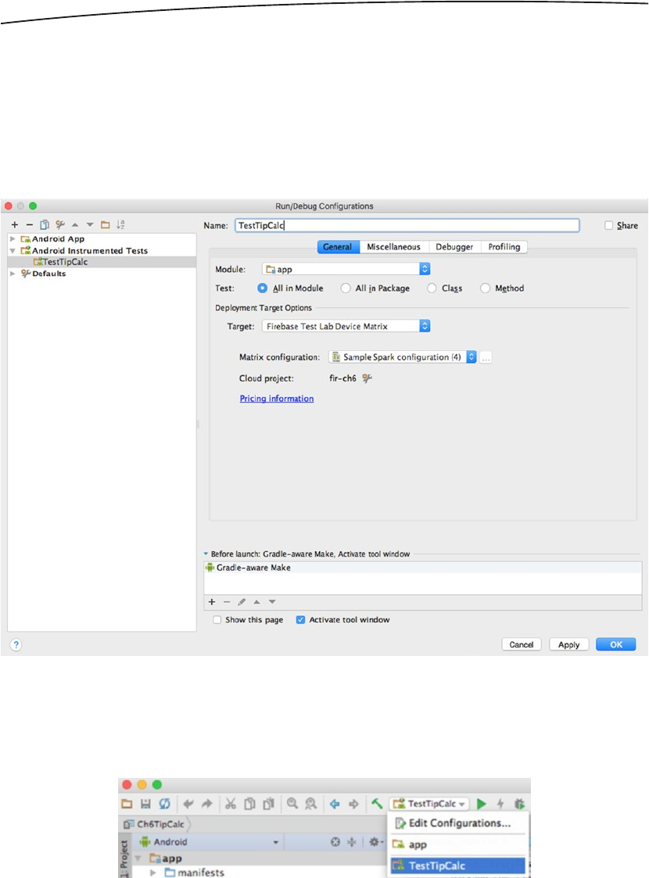Switch to the Profiling tab
This screenshot has height=878, width=649.
(504, 247)
